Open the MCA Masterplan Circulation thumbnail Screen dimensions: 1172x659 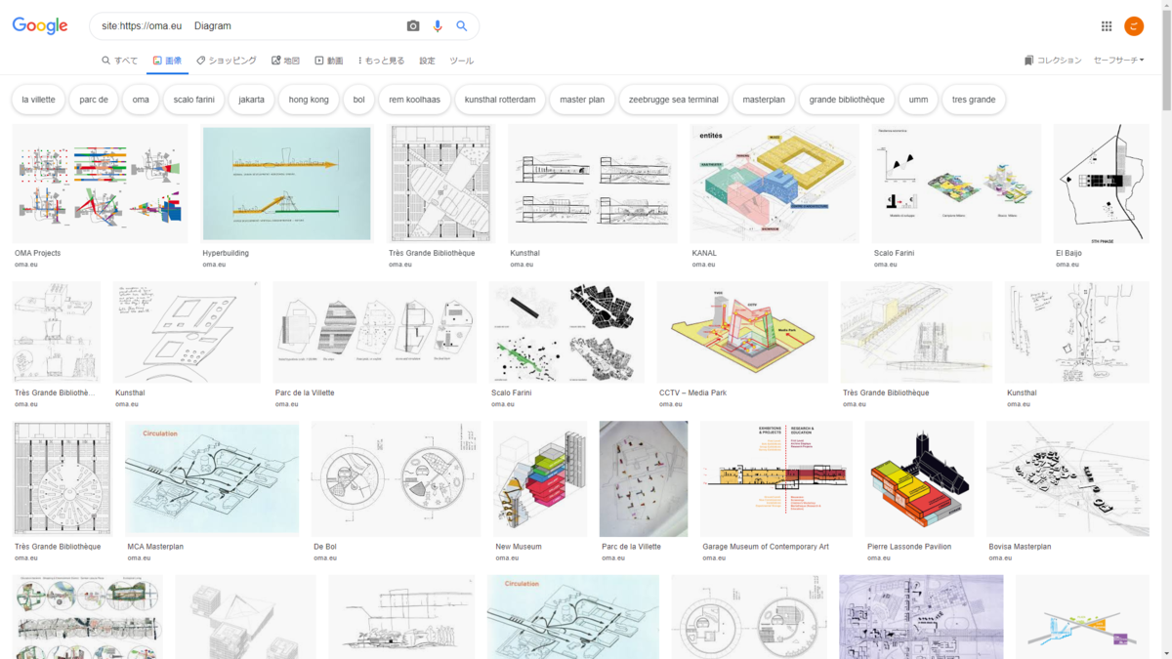212,478
